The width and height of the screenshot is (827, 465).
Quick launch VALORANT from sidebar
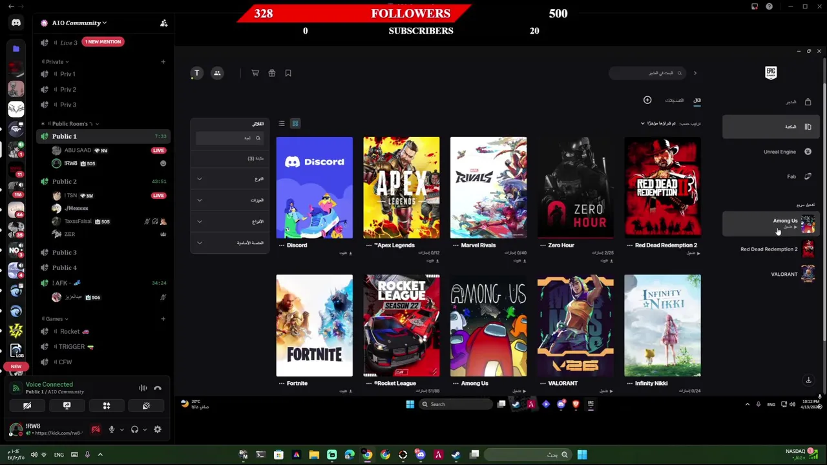(771, 274)
